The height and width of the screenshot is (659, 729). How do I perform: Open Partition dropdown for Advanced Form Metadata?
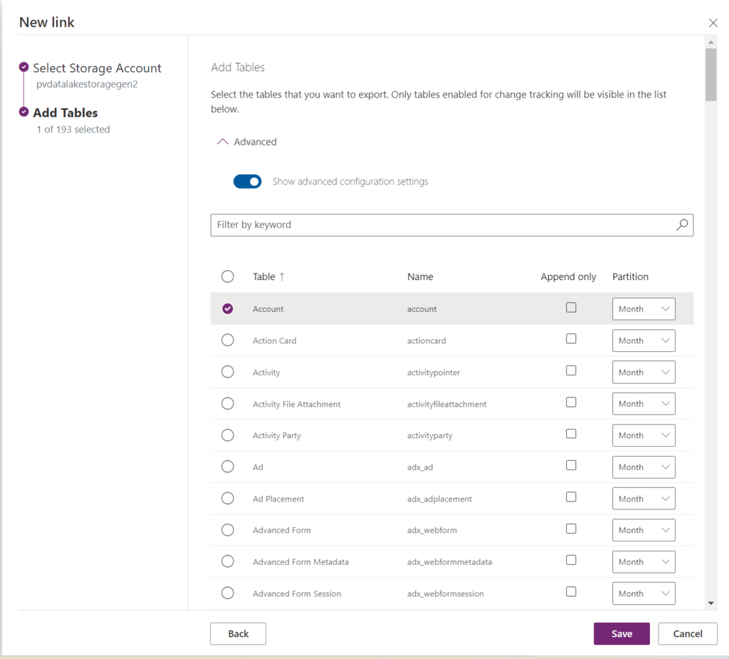(x=644, y=561)
